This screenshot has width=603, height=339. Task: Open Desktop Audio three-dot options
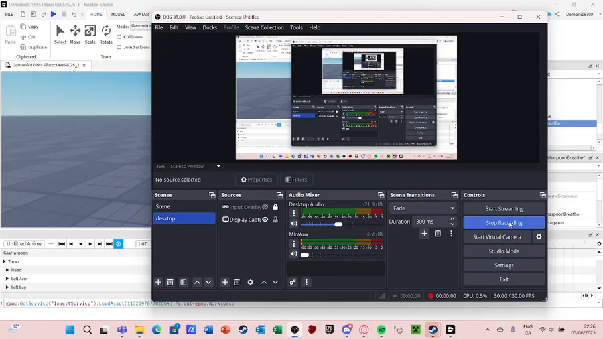point(294,212)
